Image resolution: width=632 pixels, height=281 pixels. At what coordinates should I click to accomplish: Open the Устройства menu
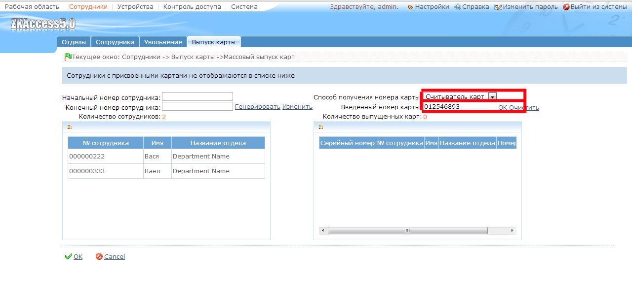point(135,7)
